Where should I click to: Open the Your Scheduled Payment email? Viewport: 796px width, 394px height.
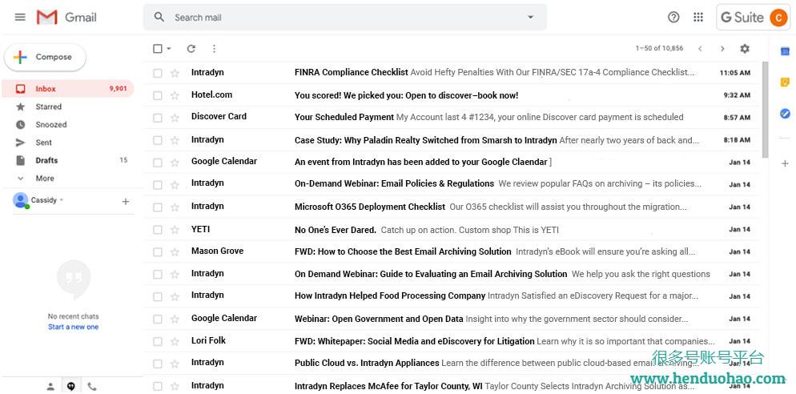[344, 117]
